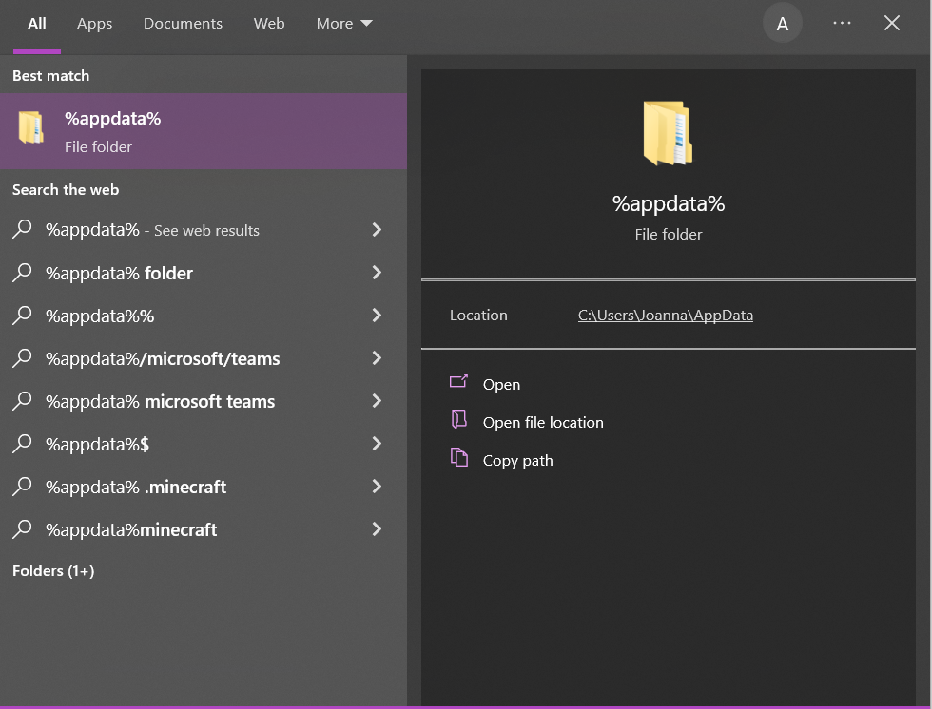This screenshot has height=709, width=932.
Task: Click search icon beside '%appdata%/microsoft/teams'
Action: coord(22,357)
